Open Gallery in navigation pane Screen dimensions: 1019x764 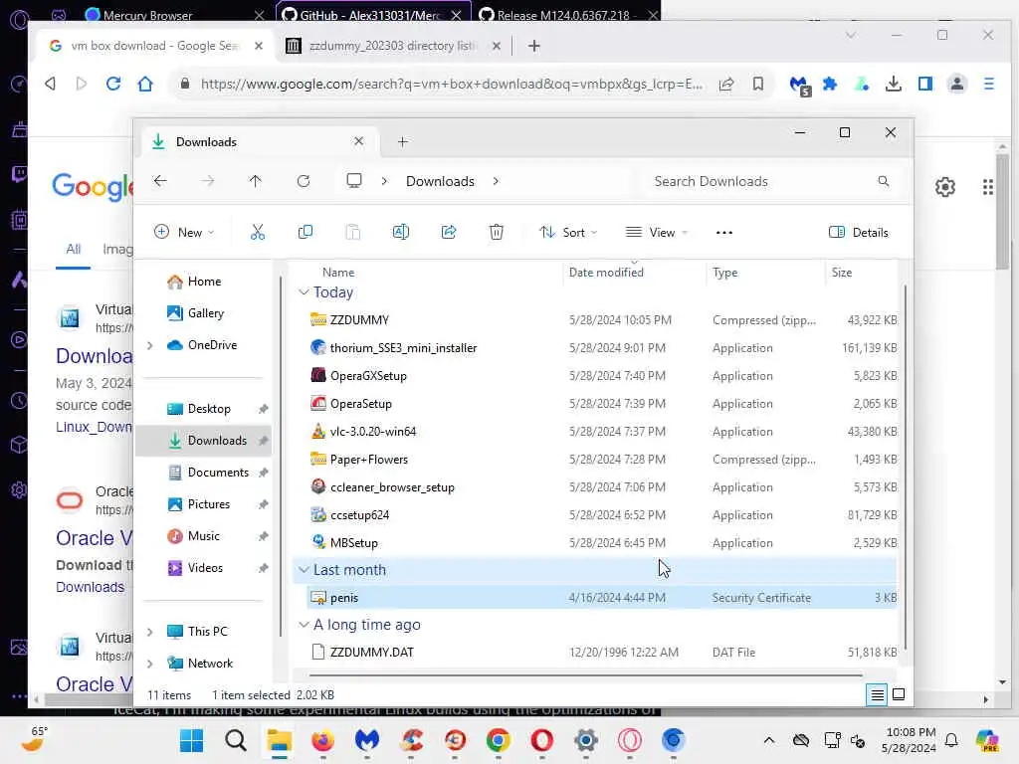(206, 313)
